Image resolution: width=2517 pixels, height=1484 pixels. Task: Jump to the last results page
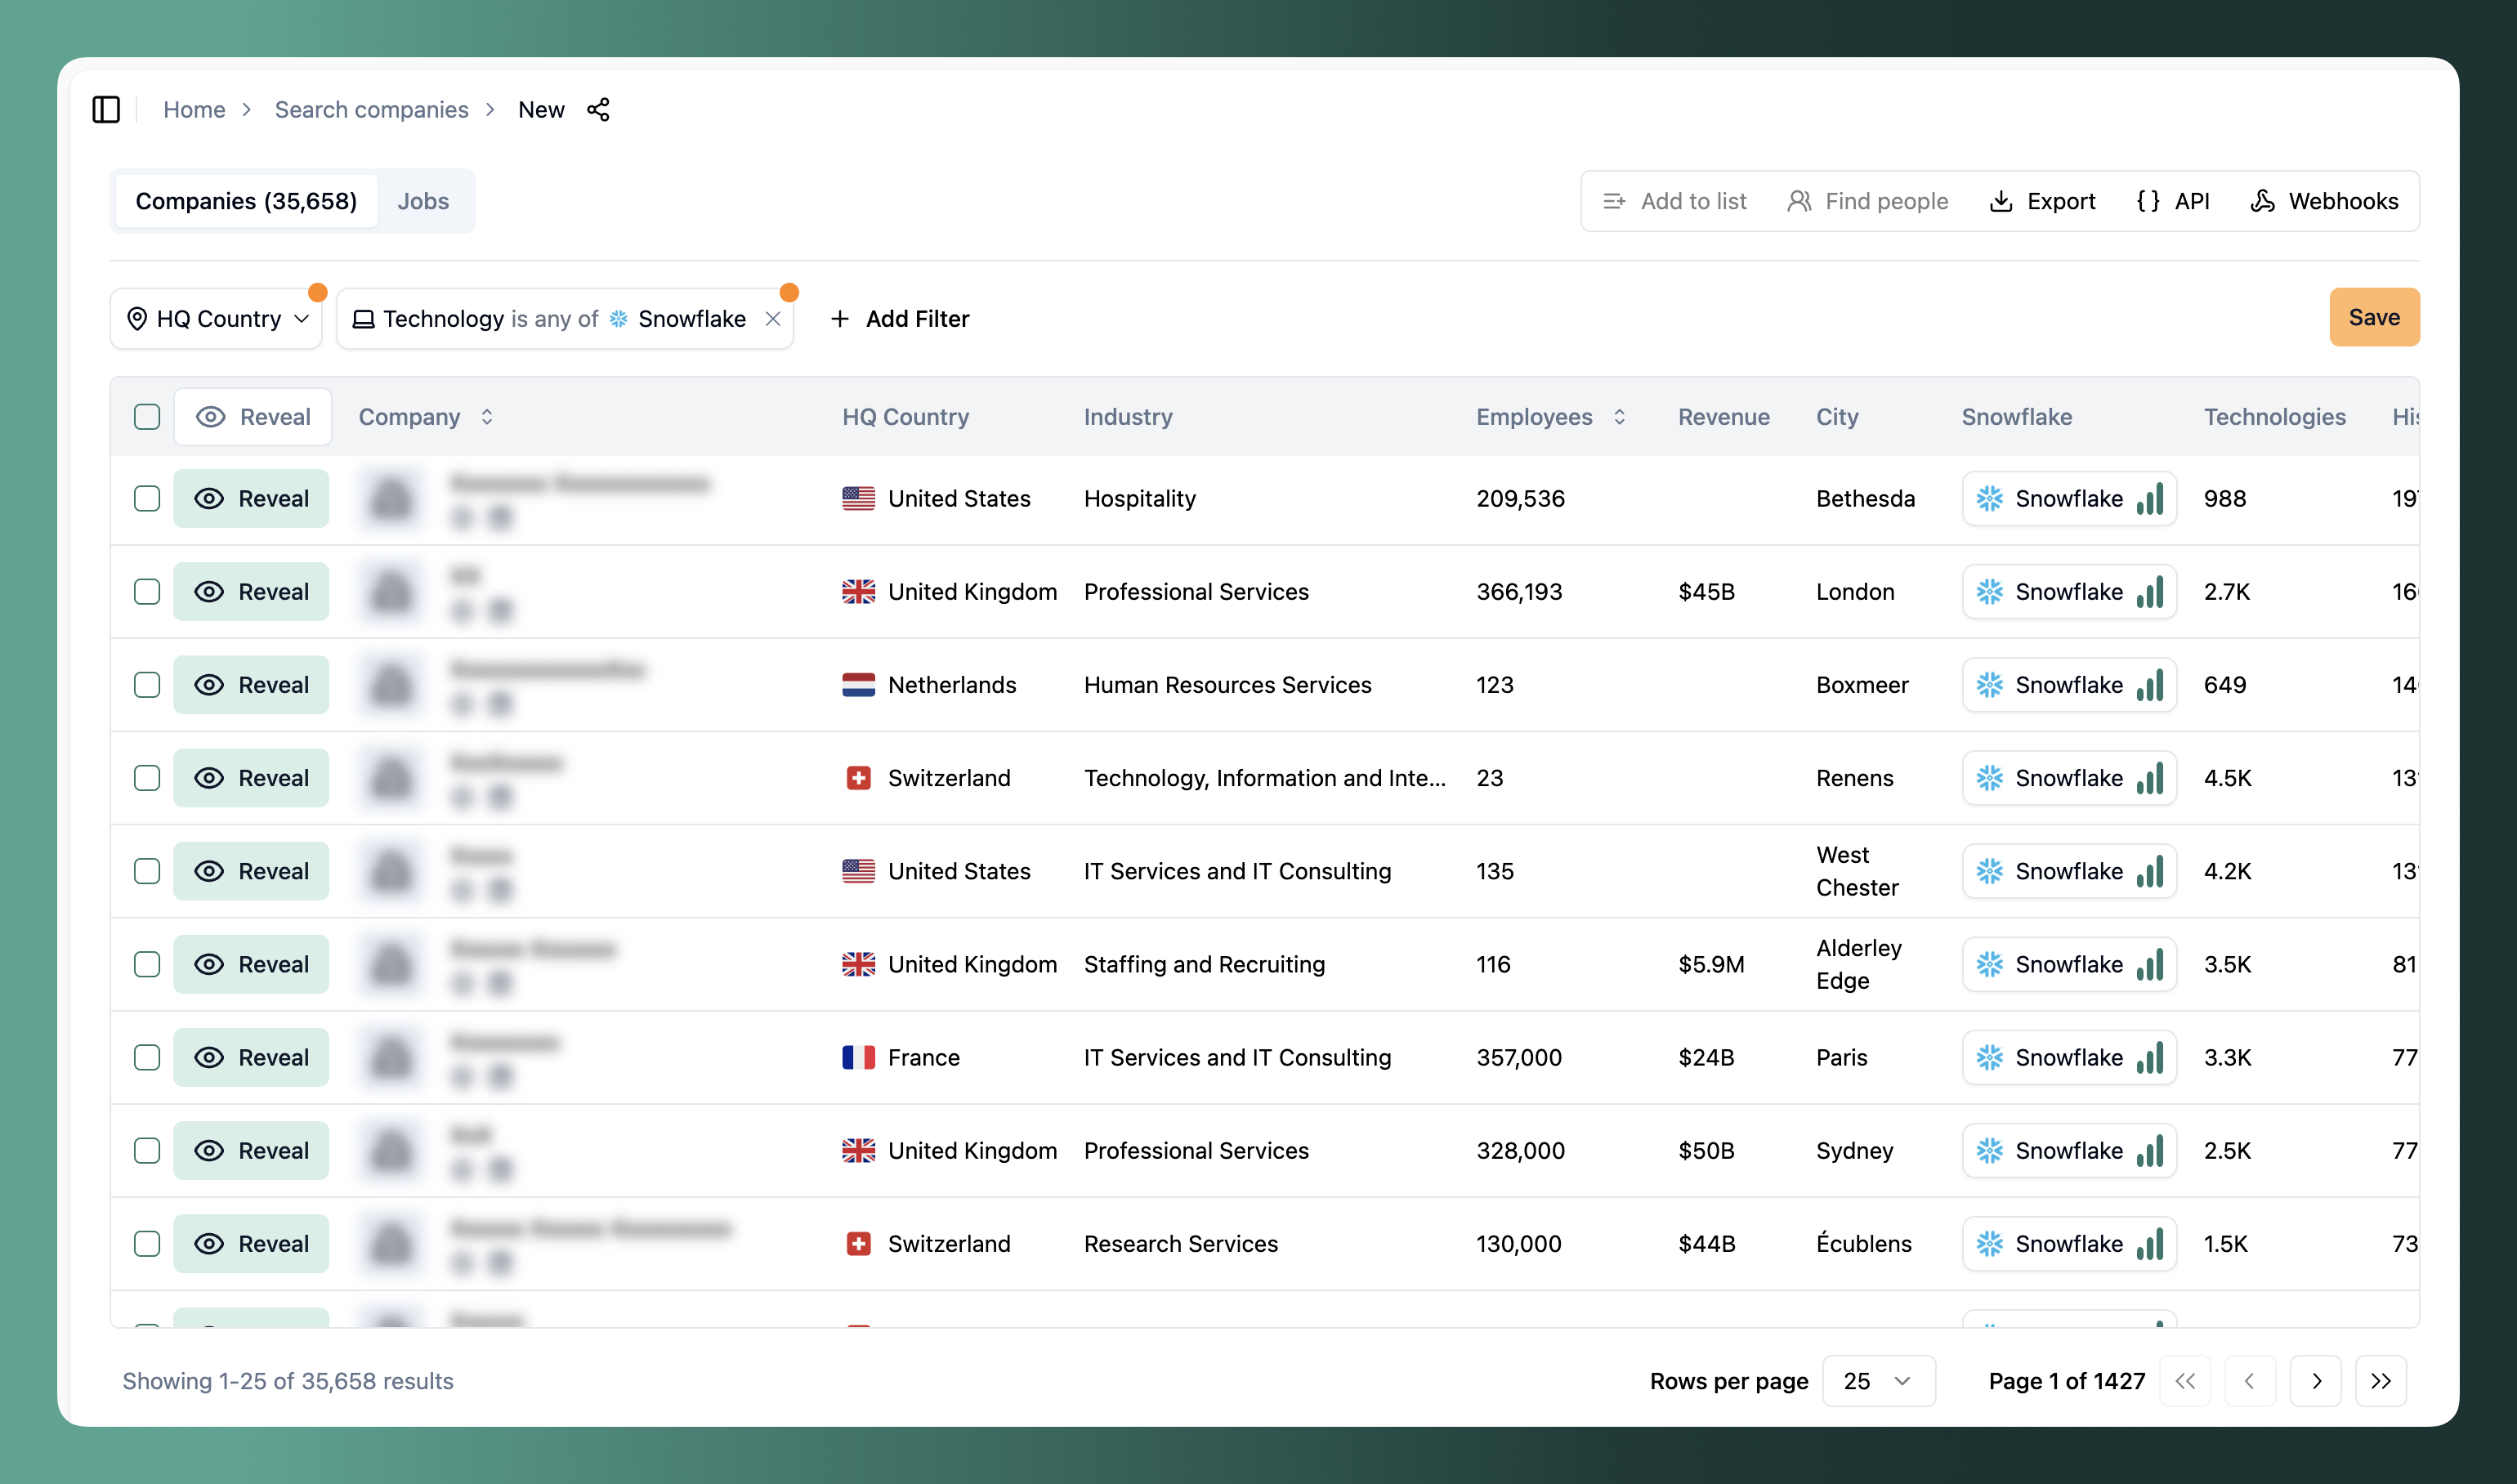point(2381,1381)
